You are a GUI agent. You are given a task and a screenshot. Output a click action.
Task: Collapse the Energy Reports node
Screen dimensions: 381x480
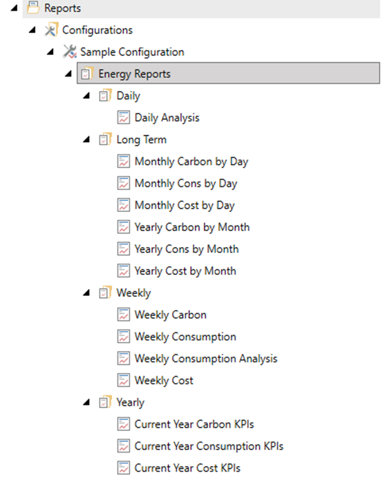(x=68, y=74)
